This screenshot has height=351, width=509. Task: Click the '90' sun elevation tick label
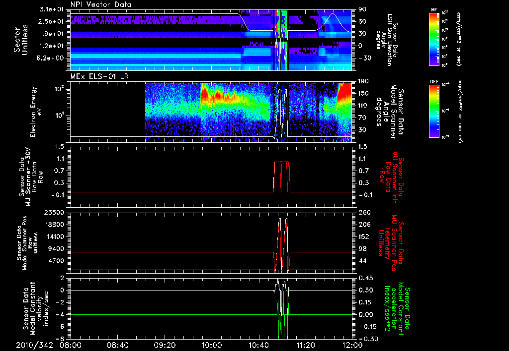point(362,9)
